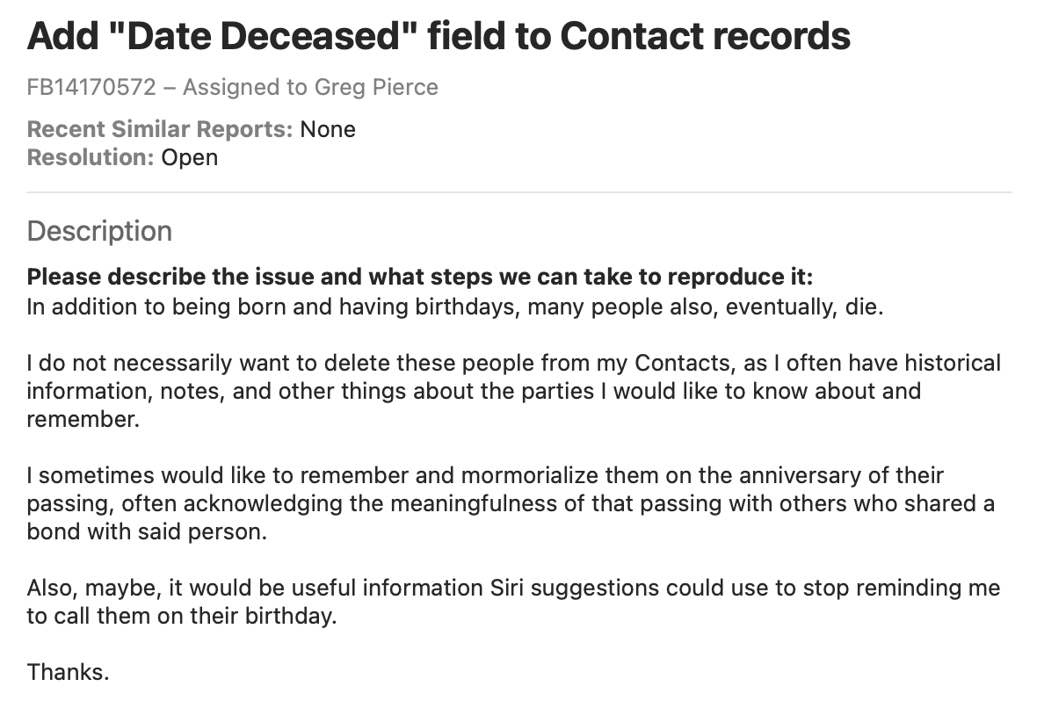Click the feedback ID FB14170572
Viewport: 1037px width, 708px height.
pos(91,87)
